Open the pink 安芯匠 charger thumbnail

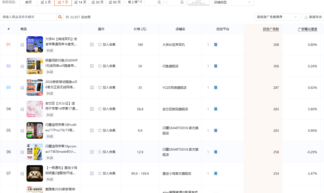[x=35, y=109]
